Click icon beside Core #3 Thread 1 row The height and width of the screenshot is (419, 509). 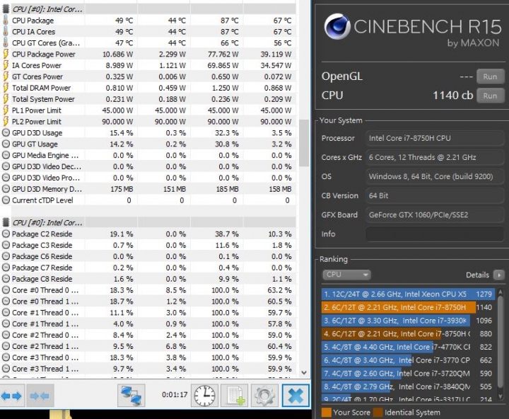(6, 369)
